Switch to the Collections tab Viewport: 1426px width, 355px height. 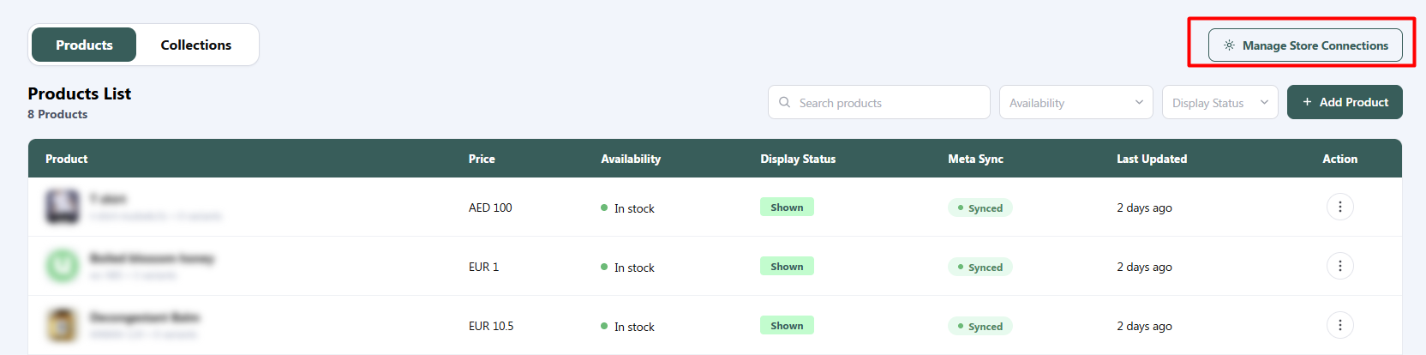pyautogui.click(x=196, y=45)
